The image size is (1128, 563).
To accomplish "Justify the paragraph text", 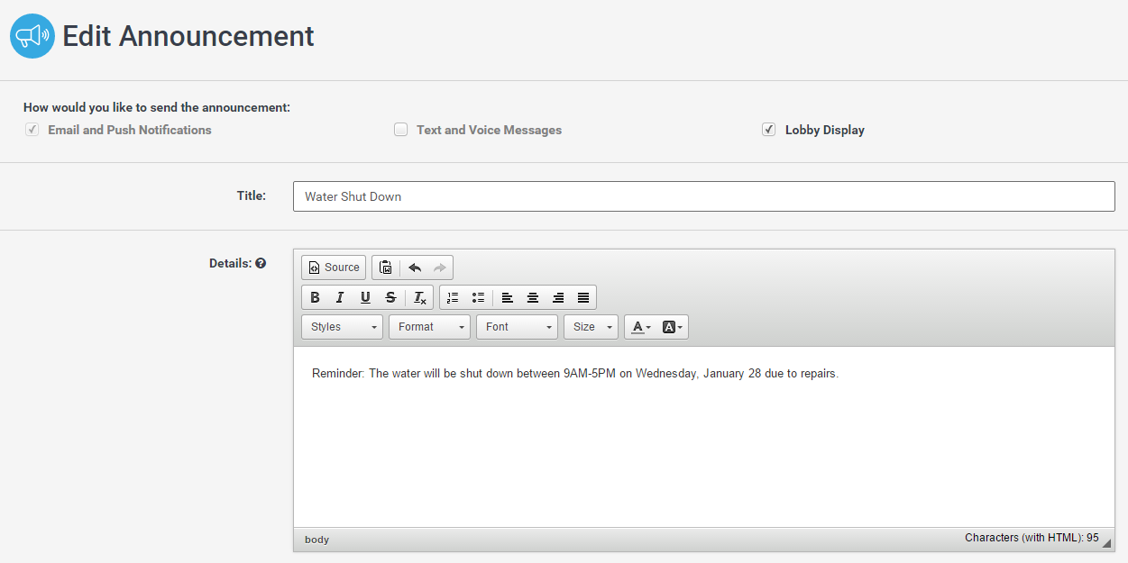I will pyautogui.click(x=583, y=297).
